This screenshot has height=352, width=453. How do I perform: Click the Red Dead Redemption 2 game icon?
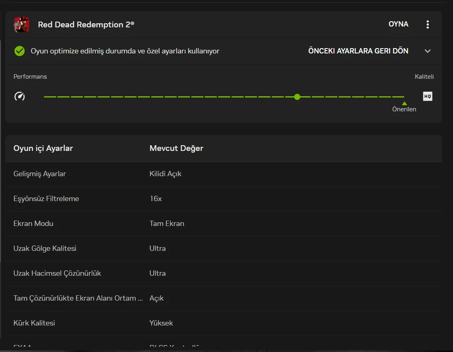coord(22,24)
